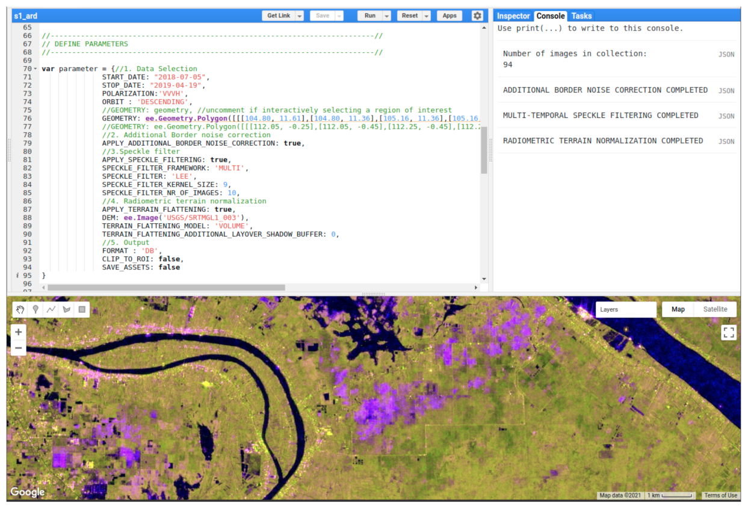This screenshot has width=748, height=509.
Task: Zoom in on the map with the plus icon
Action: pyautogui.click(x=18, y=332)
